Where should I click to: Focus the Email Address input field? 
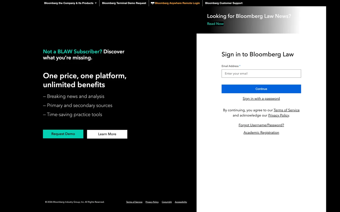(x=261, y=73)
